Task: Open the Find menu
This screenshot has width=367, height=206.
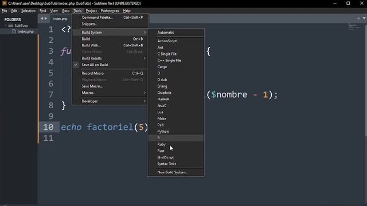Action: [42, 11]
